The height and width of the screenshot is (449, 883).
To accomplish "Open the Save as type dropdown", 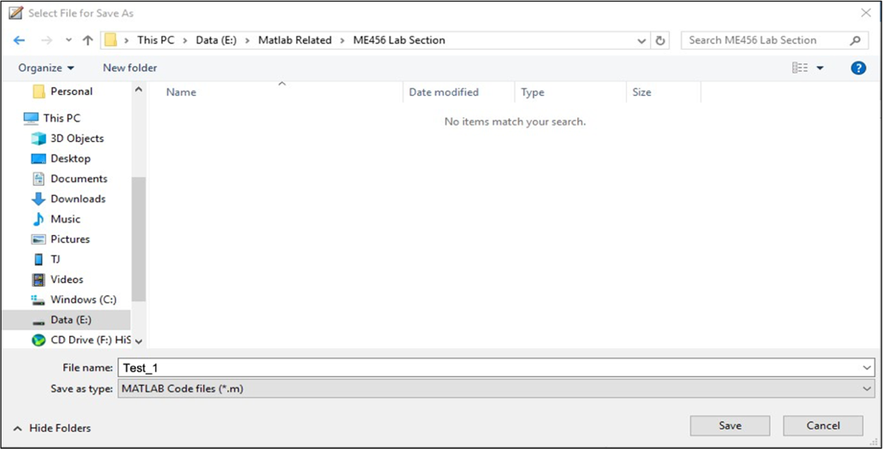I will click(496, 389).
